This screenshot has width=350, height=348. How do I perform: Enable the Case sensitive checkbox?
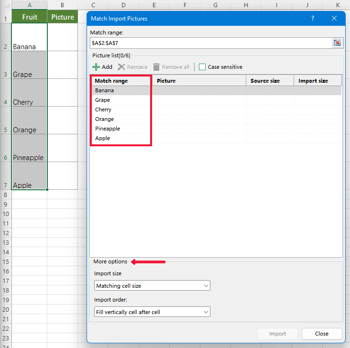click(x=202, y=67)
